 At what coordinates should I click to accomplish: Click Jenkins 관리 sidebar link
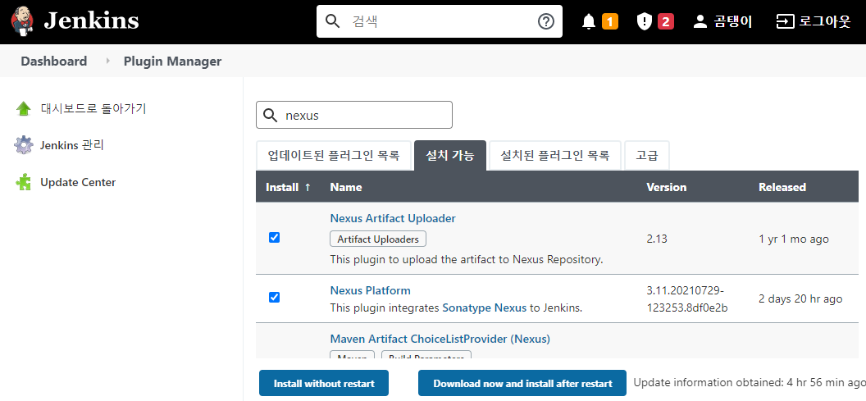pyautogui.click(x=72, y=145)
